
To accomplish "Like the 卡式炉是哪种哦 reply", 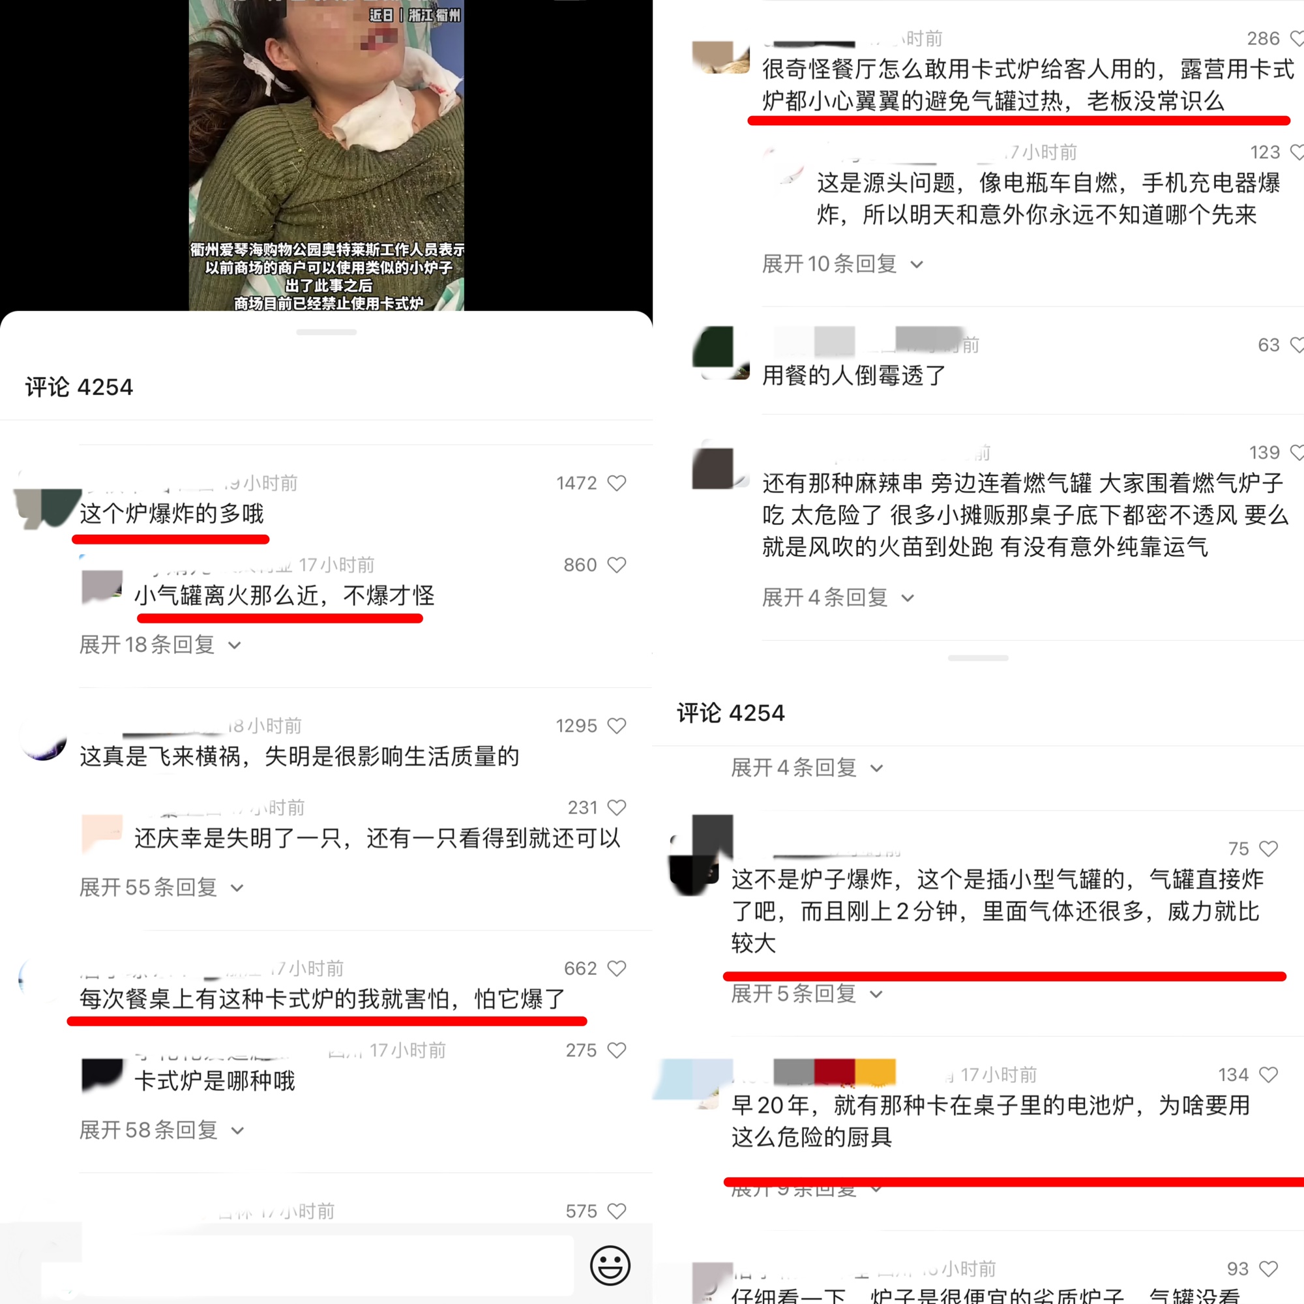I will pyautogui.click(x=616, y=1050).
